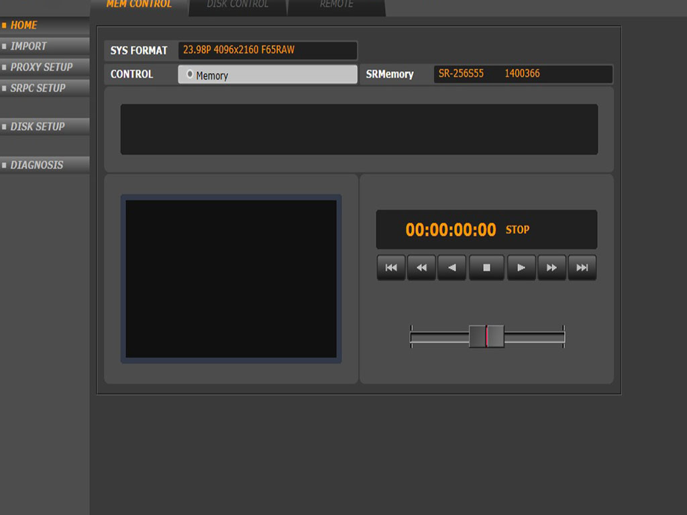The image size is (687, 515).
Task: Open the REMOTE tab
Action: [336, 5]
